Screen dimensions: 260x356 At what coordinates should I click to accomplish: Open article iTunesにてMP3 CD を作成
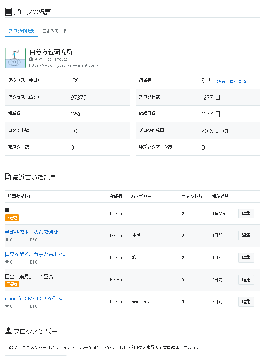coord(33,298)
